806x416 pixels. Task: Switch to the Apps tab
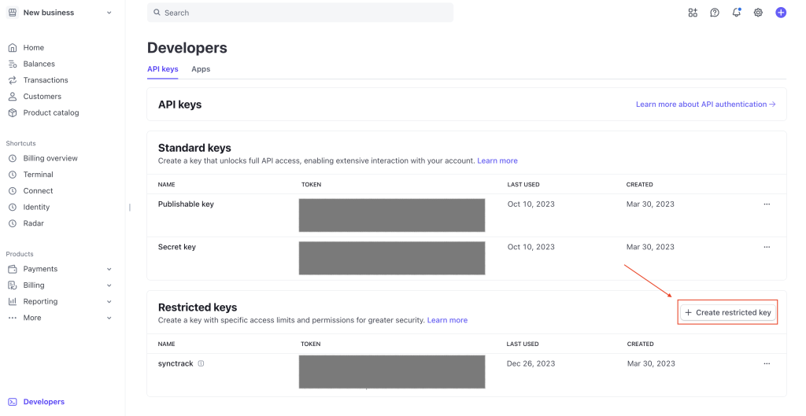201,69
